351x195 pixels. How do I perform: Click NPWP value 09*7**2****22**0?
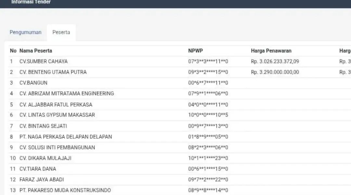point(208,179)
